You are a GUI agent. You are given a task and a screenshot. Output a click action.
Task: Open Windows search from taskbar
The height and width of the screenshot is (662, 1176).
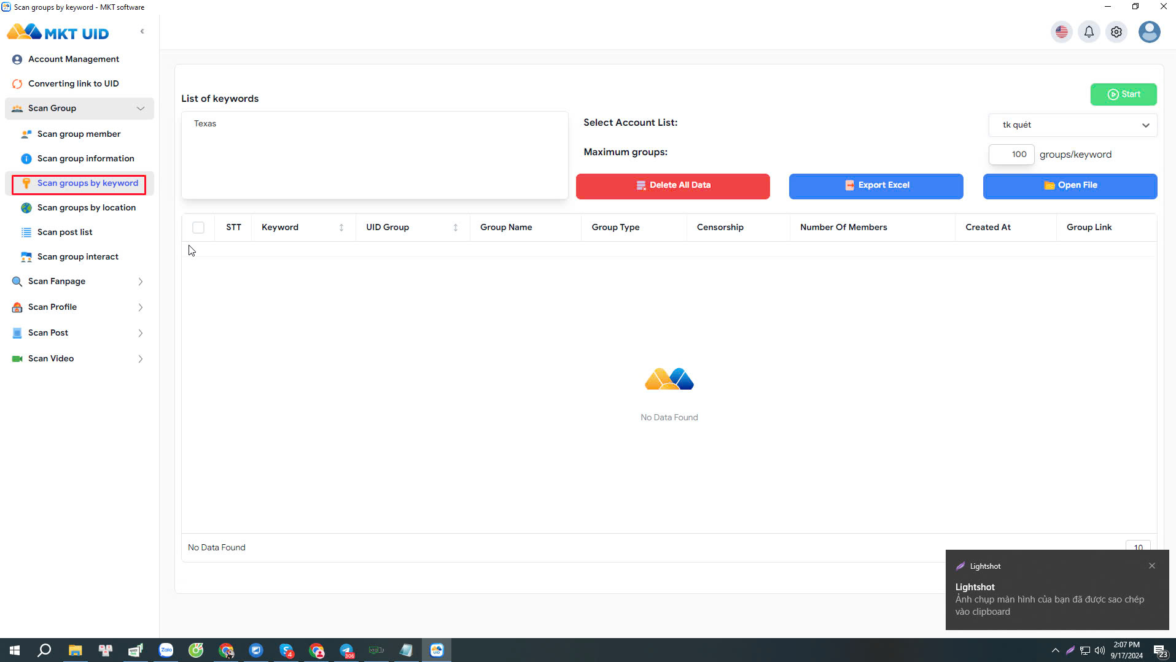[44, 650]
